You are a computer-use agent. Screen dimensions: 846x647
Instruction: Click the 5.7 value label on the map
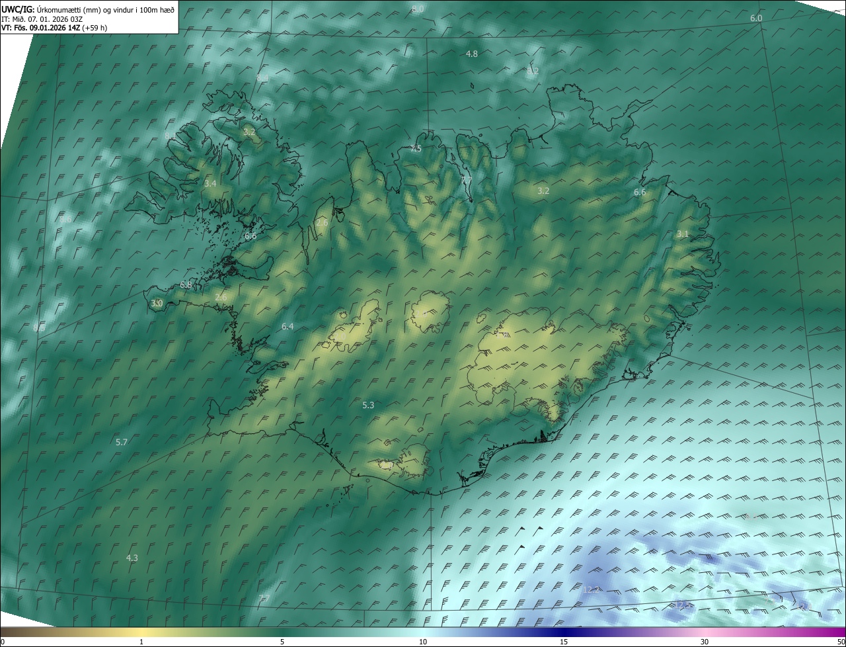click(122, 442)
